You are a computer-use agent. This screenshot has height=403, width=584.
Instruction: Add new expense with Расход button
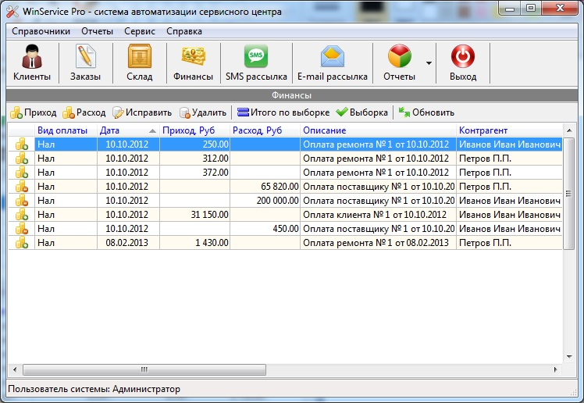[x=84, y=112]
